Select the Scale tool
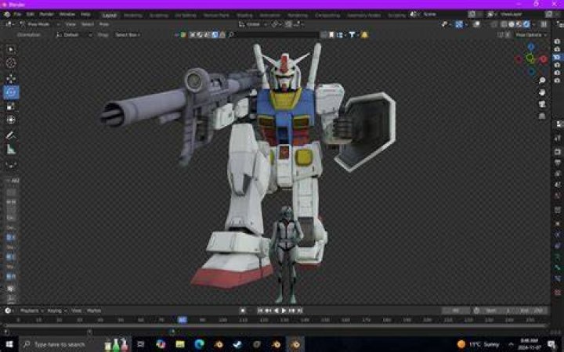The width and height of the screenshot is (564, 352). pyautogui.click(x=11, y=106)
